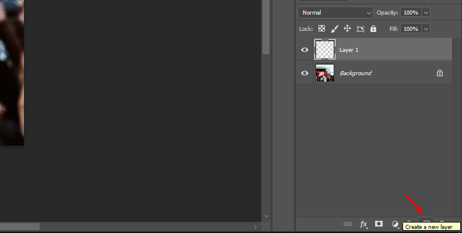462x233 pixels.
Task: Click the canvas vertical scrollbar thumb
Action: point(266,27)
